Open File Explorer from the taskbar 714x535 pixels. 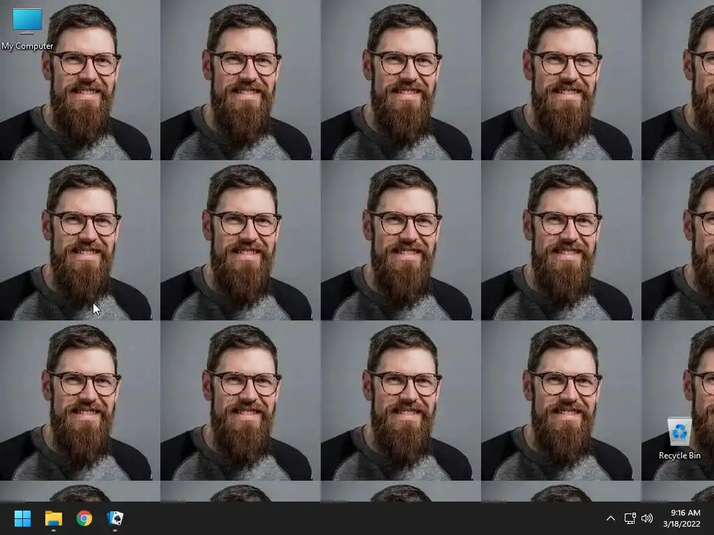pyautogui.click(x=53, y=518)
